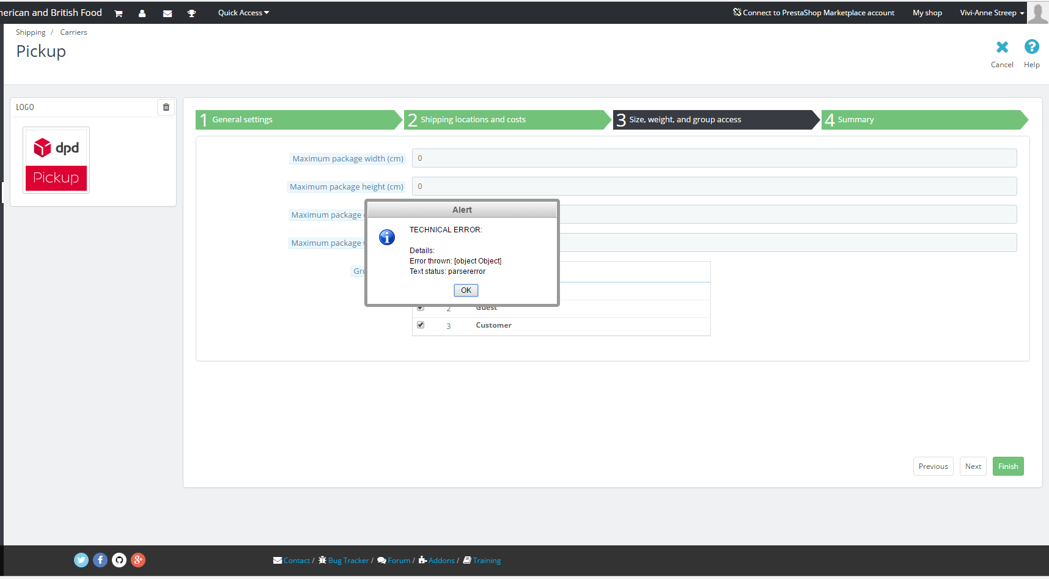Click the Customer group name text

click(x=493, y=325)
